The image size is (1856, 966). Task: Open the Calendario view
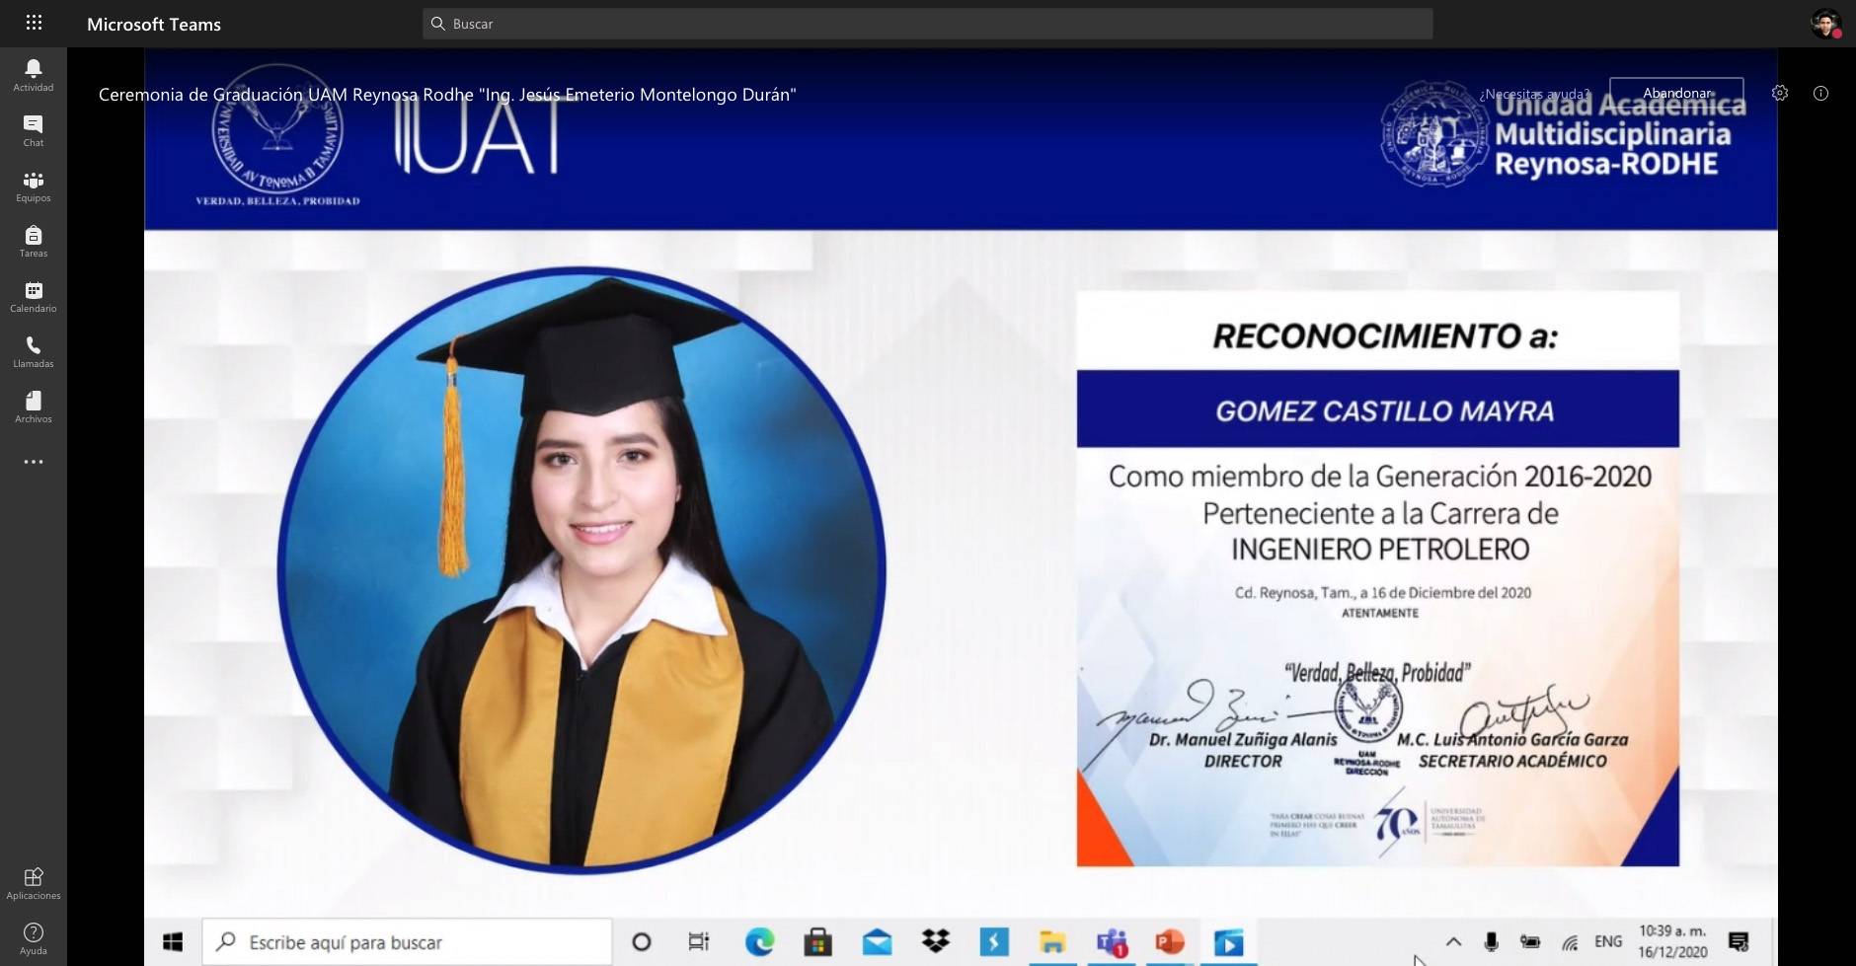(33, 295)
